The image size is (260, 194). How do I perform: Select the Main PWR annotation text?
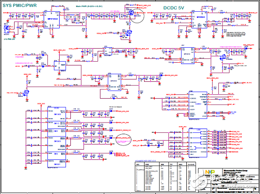coord(89,6)
